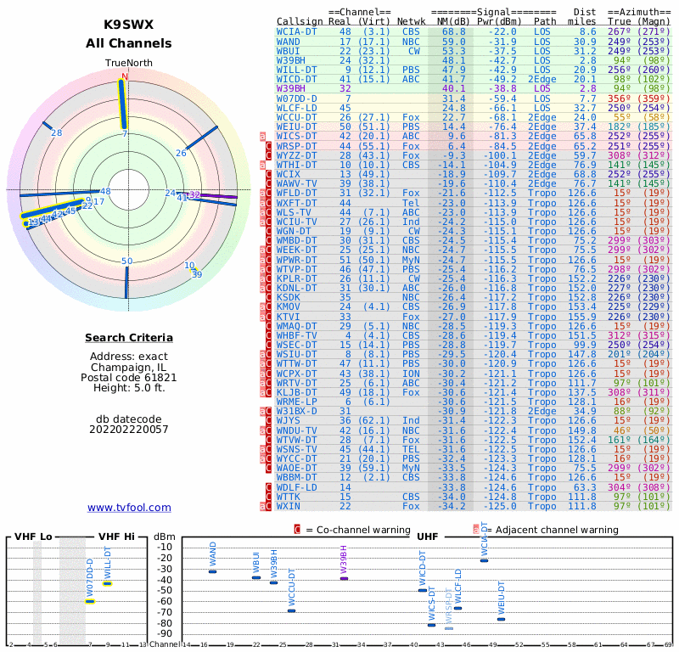Click the channel 7 bar on radar plot
The height and width of the screenshot is (652, 679).
click(122, 104)
